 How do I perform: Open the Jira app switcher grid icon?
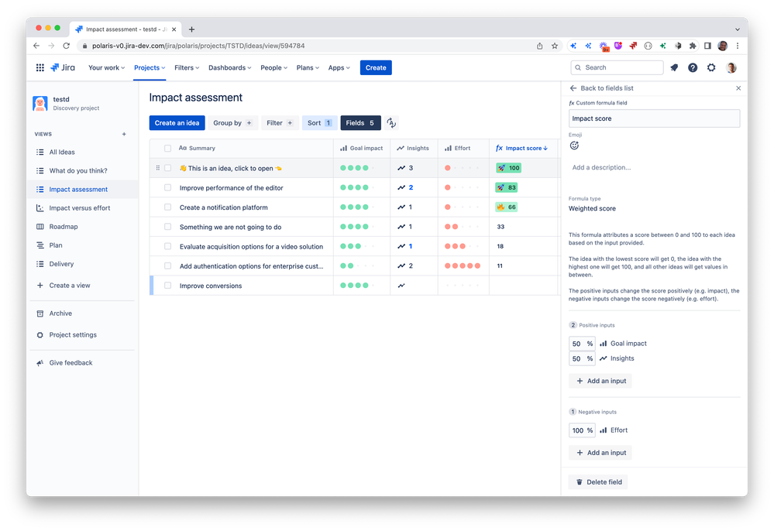[40, 67]
